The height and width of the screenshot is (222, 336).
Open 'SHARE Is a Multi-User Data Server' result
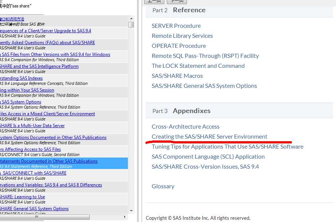pyautogui.click(x=32, y=126)
